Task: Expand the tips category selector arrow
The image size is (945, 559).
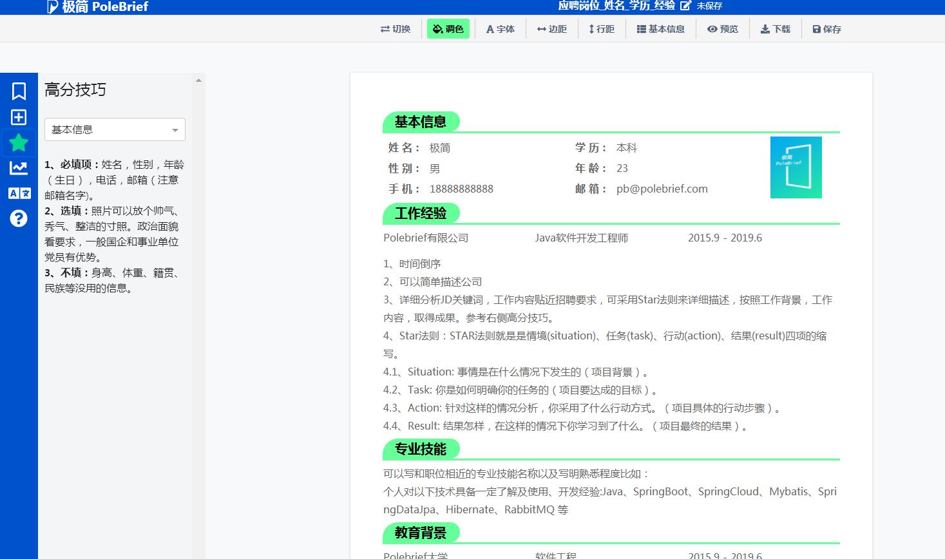Action: (175, 129)
